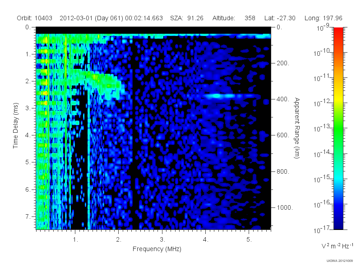This screenshot has width=361, height=270.
Task: Click the Frequency (MHz) axis title
Action: coord(157,249)
